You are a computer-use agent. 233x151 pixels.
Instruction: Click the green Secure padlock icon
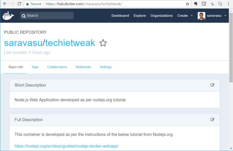click(x=27, y=4)
